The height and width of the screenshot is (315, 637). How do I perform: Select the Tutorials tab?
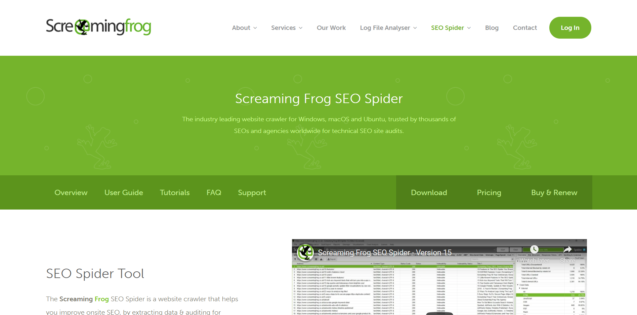pyautogui.click(x=175, y=192)
